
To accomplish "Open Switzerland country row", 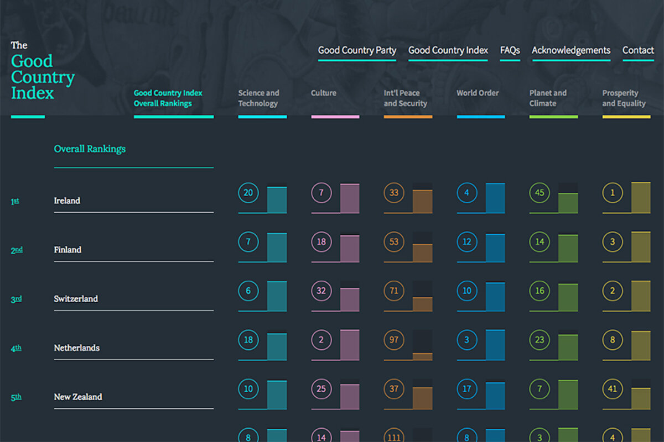I will [133, 299].
